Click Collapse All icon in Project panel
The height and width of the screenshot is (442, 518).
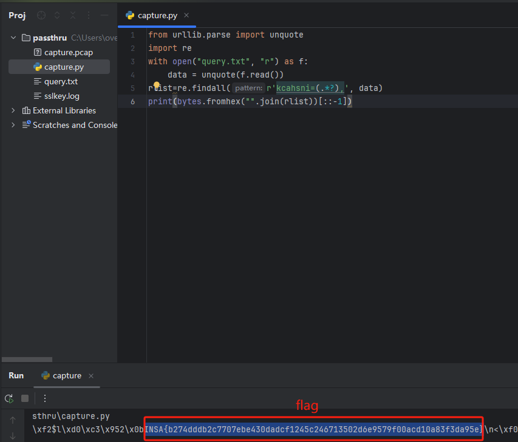[73, 16]
